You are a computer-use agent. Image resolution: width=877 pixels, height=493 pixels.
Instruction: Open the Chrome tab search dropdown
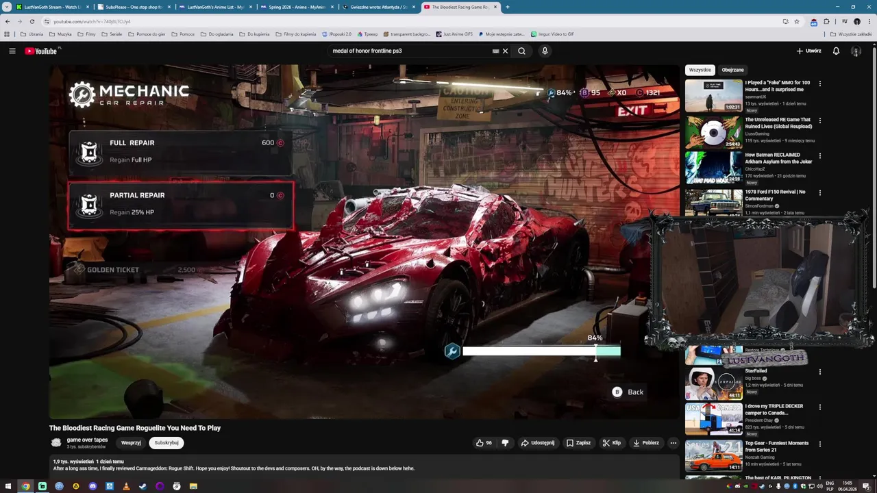tap(6, 7)
